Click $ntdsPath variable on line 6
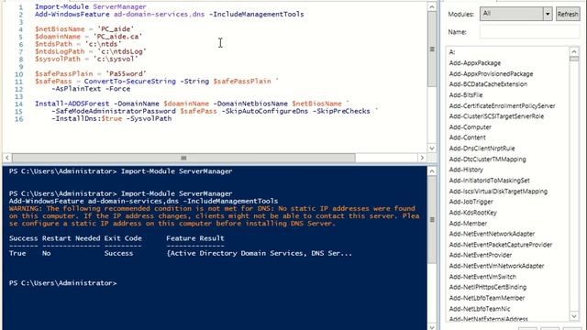Screen dimensions: 587x330 (x=53, y=44)
